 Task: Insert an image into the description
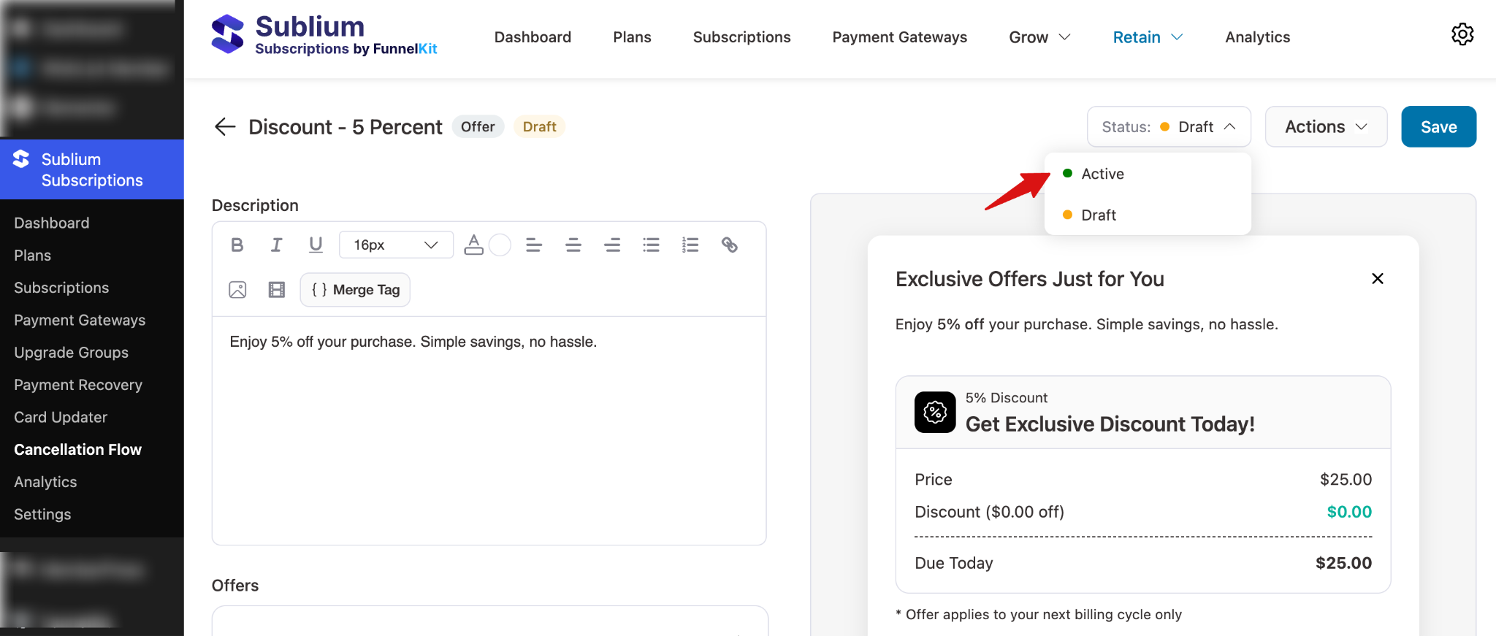pos(237,290)
